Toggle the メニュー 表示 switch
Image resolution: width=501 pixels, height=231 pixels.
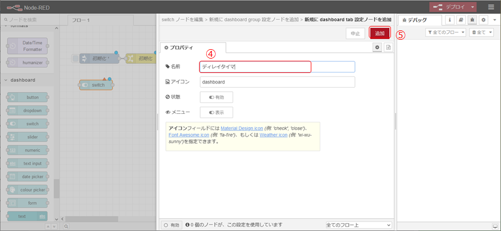216,112
